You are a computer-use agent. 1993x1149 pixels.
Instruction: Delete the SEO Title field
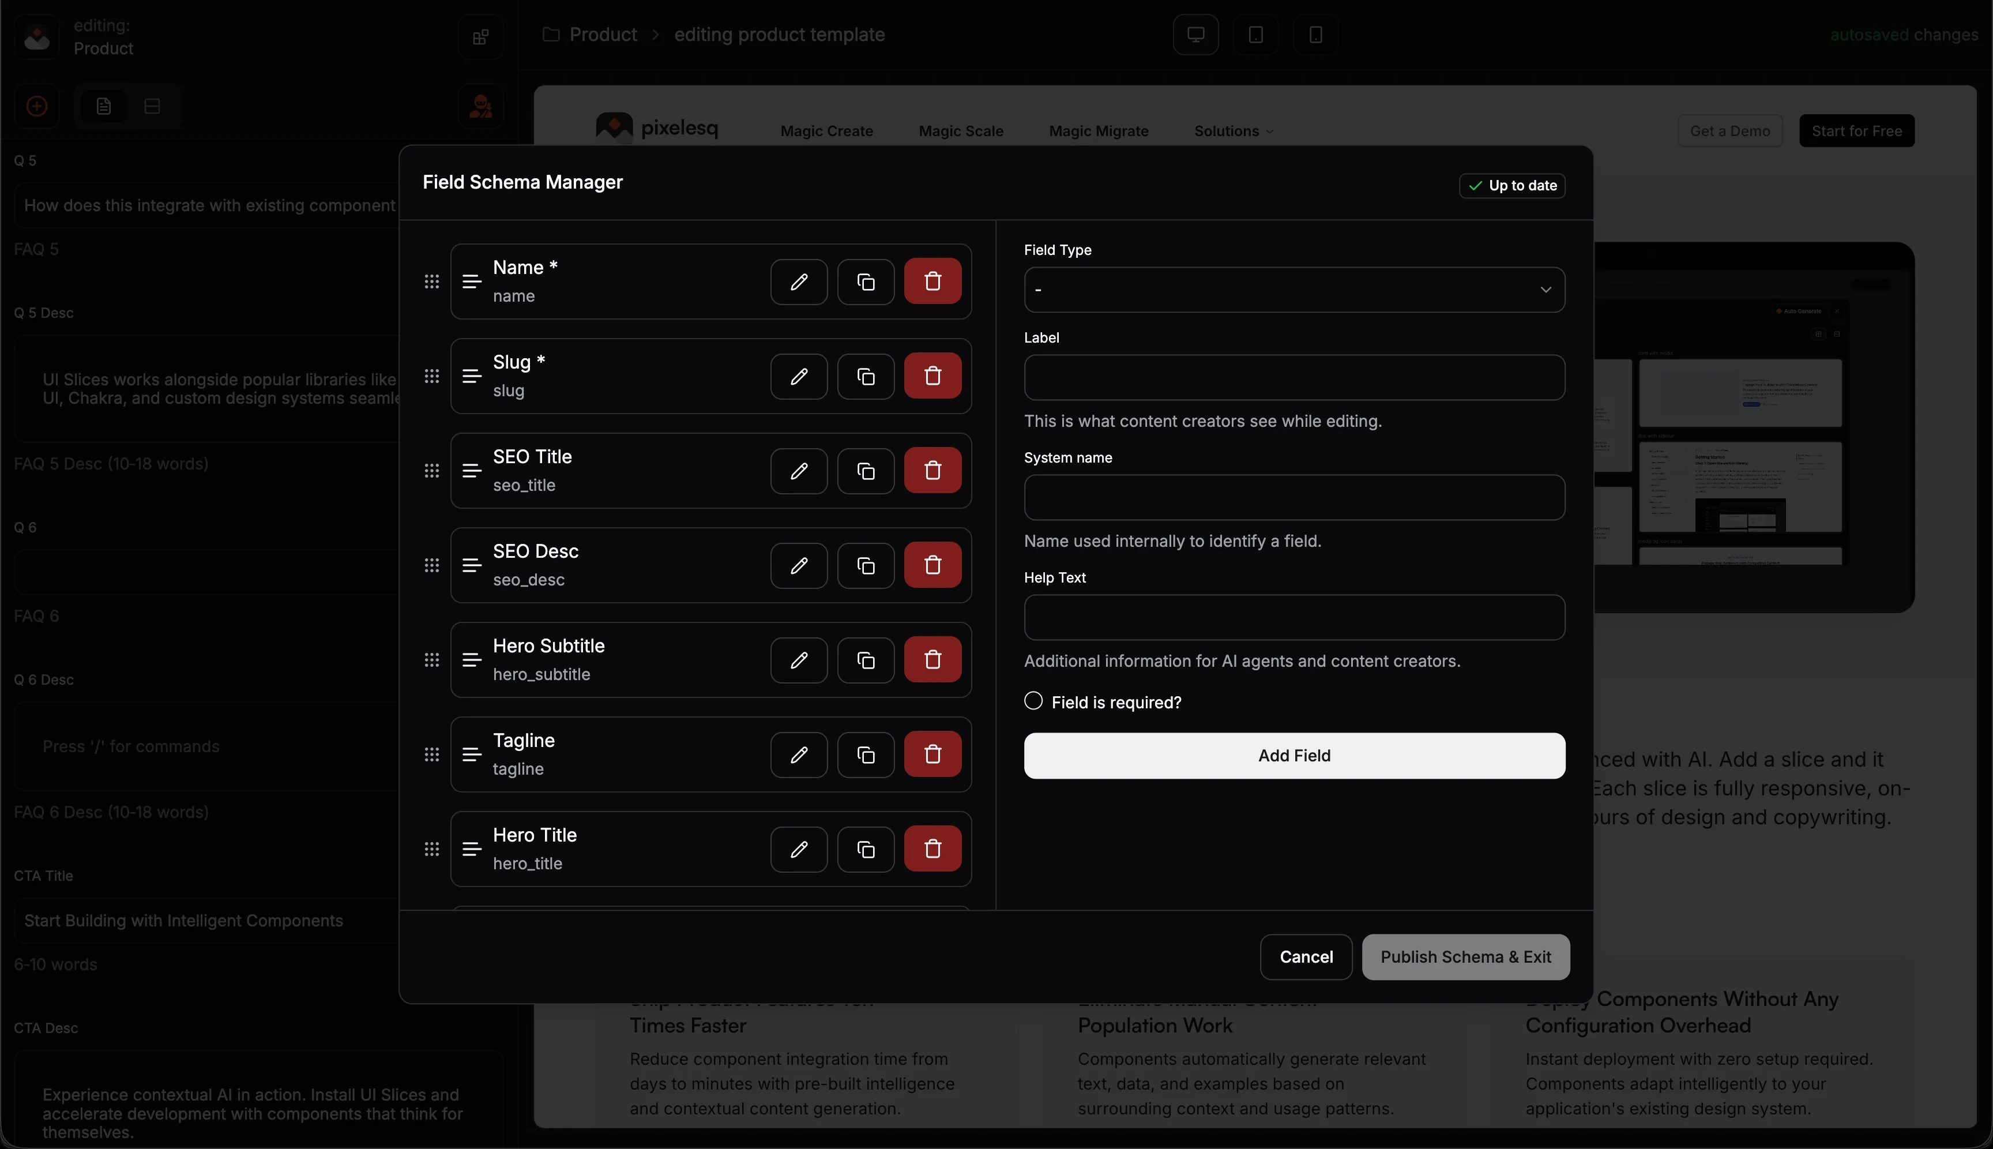[932, 471]
